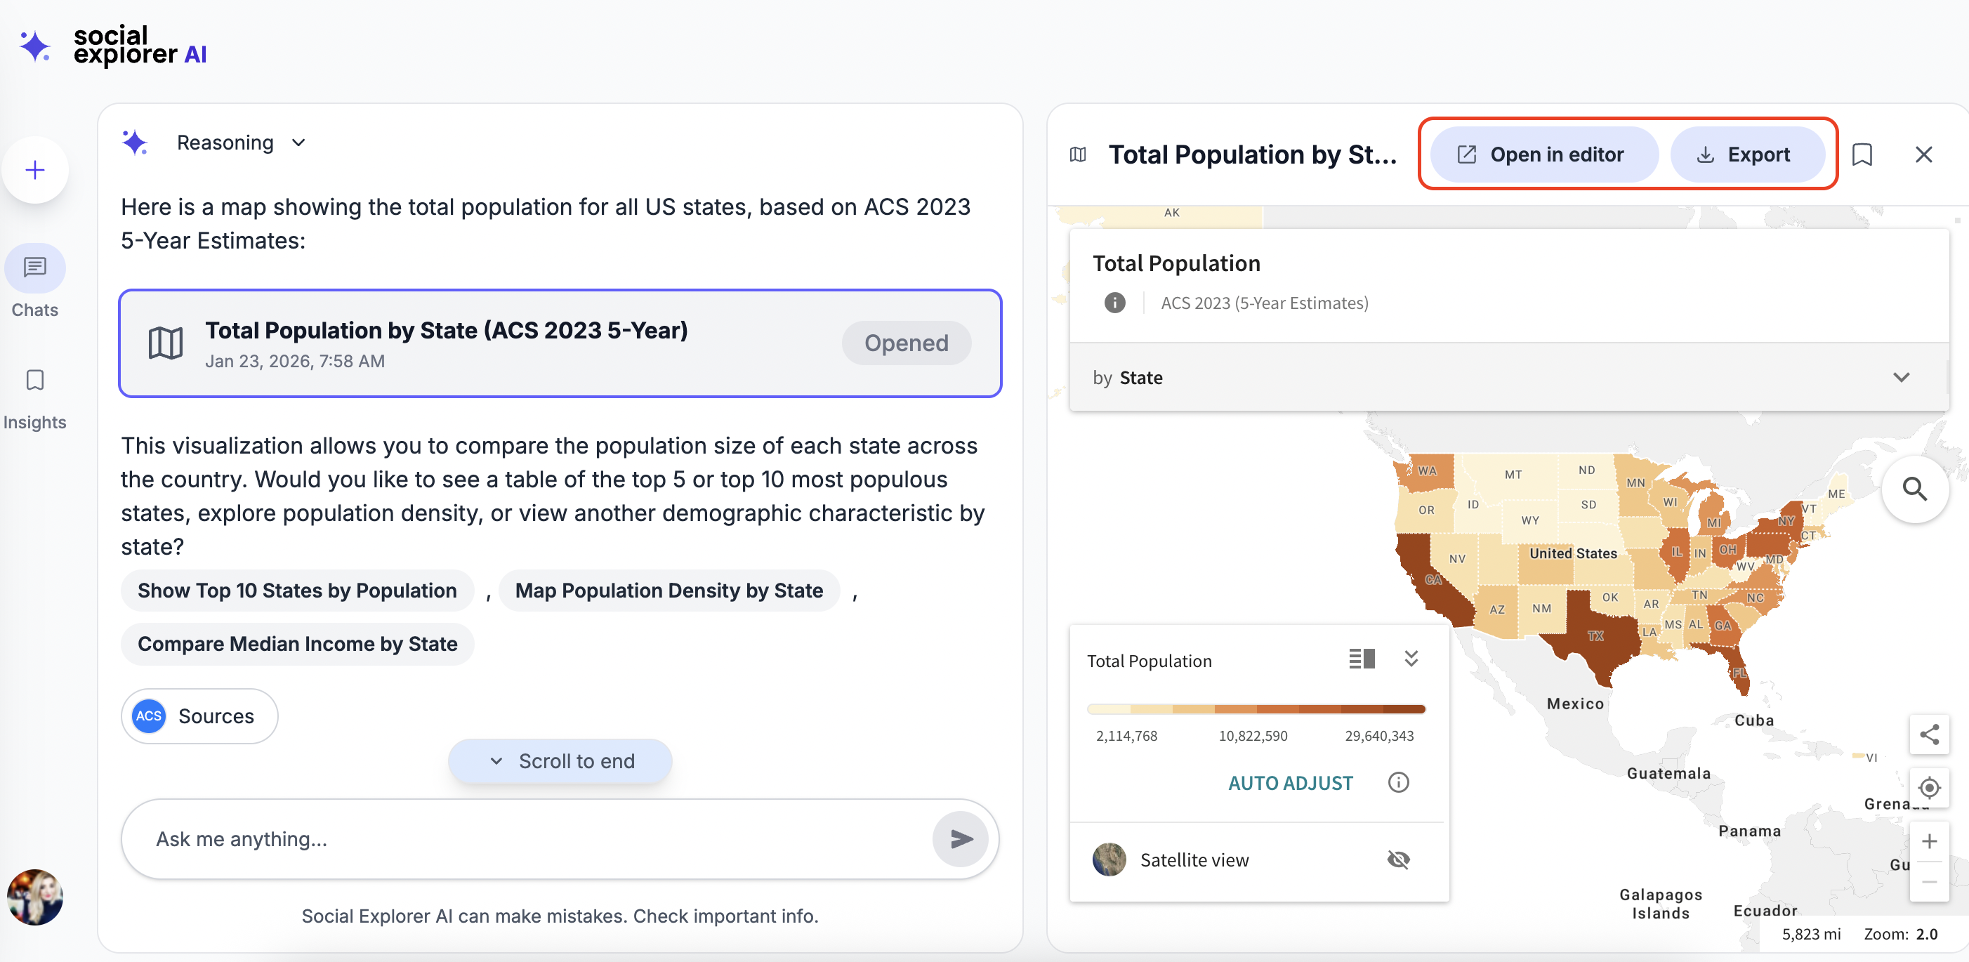
Task: Open the Insights tab
Action: (x=35, y=397)
